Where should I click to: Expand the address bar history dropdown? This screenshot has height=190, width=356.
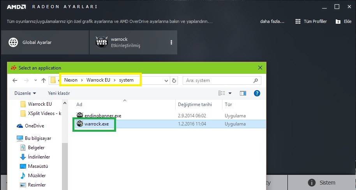click(166, 80)
